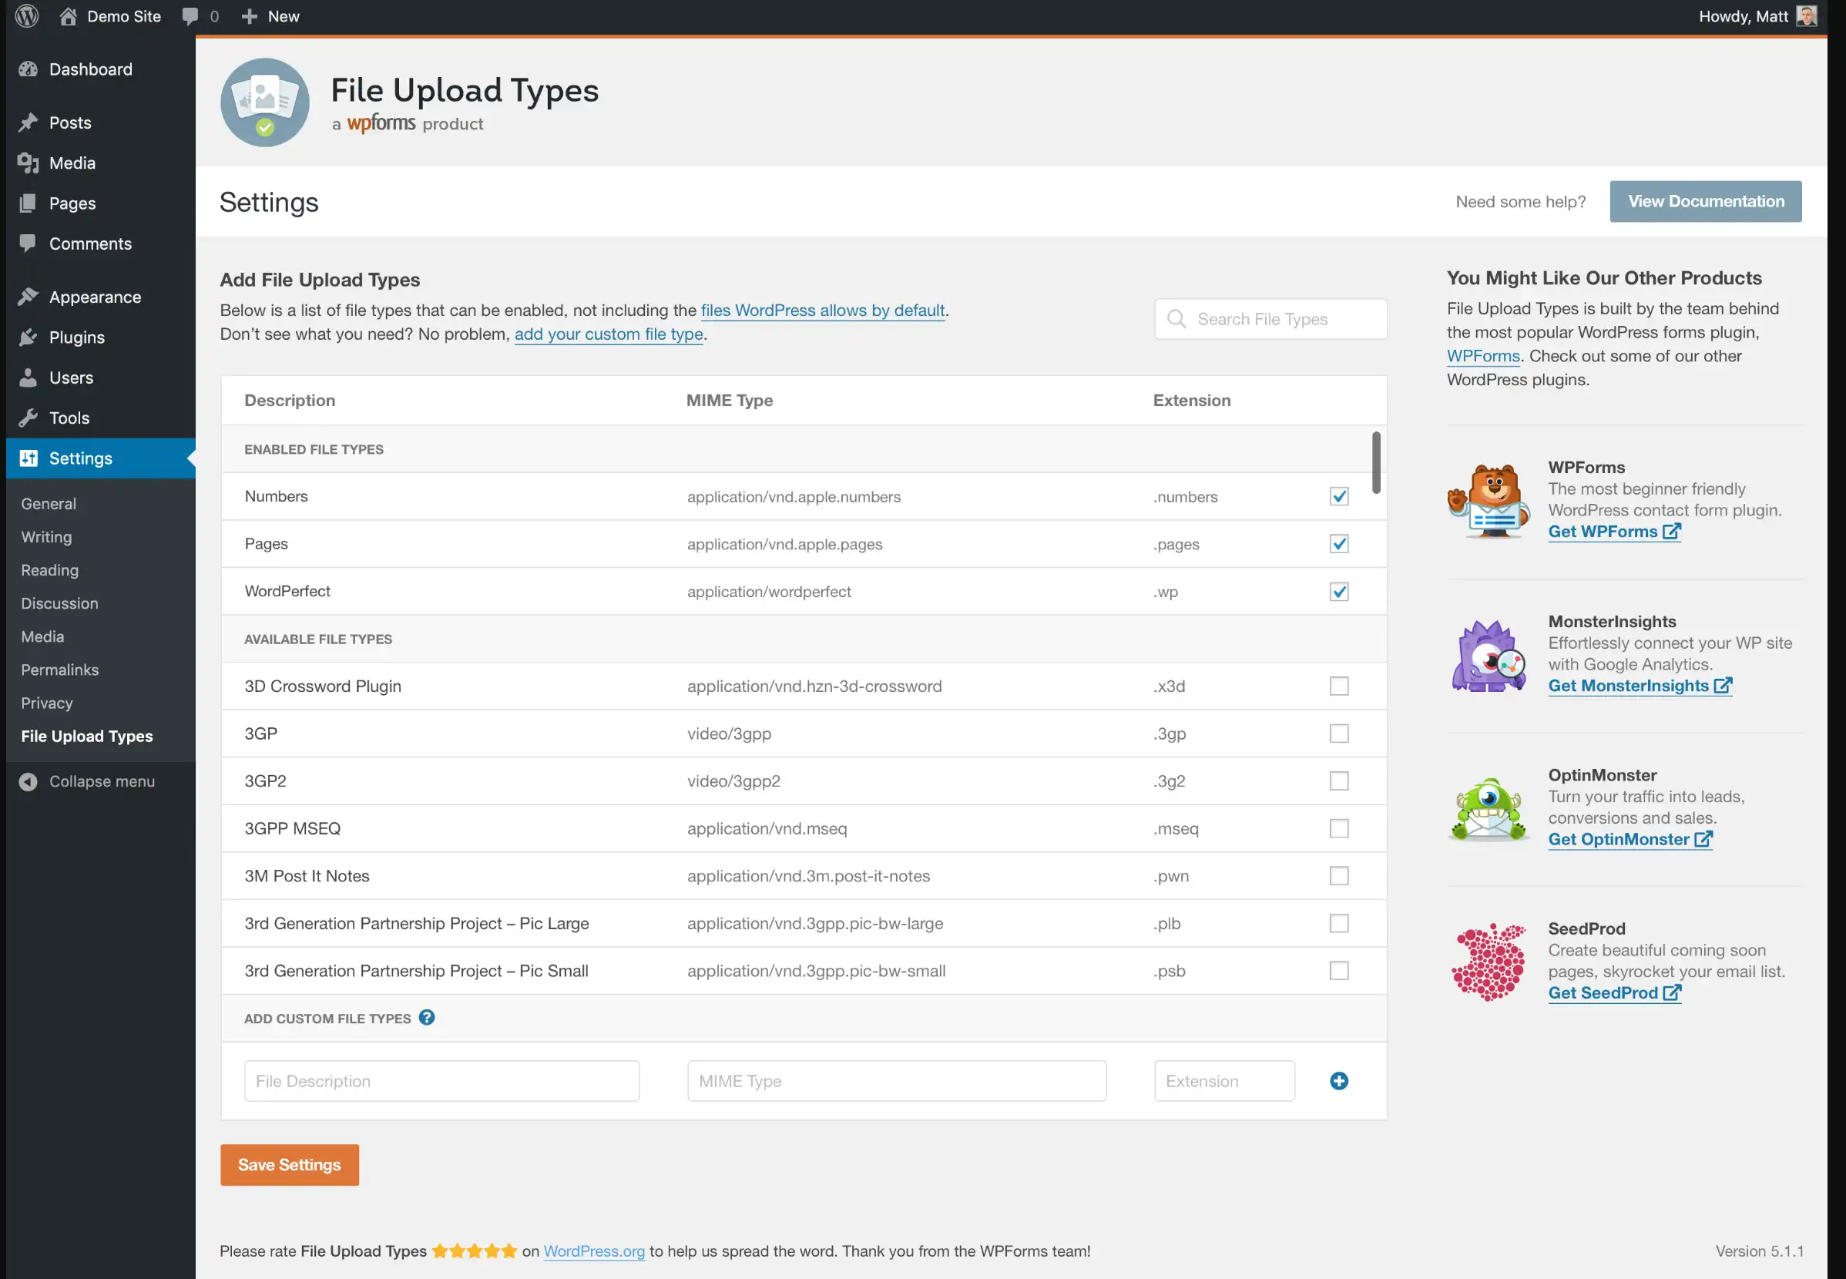Click Matt's user avatar
This screenshot has width=1846, height=1279.
pyautogui.click(x=1806, y=16)
